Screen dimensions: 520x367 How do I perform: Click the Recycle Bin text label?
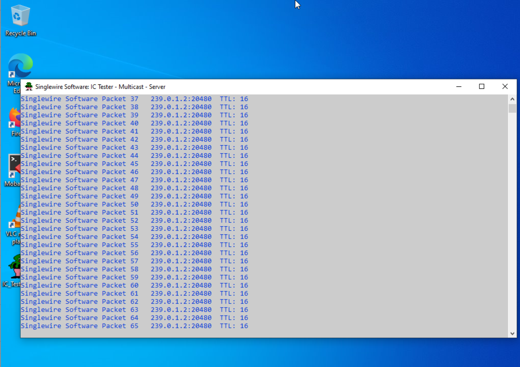[20, 33]
